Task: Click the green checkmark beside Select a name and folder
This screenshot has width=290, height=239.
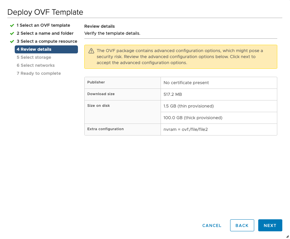Action: pyautogui.click(x=12, y=33)
